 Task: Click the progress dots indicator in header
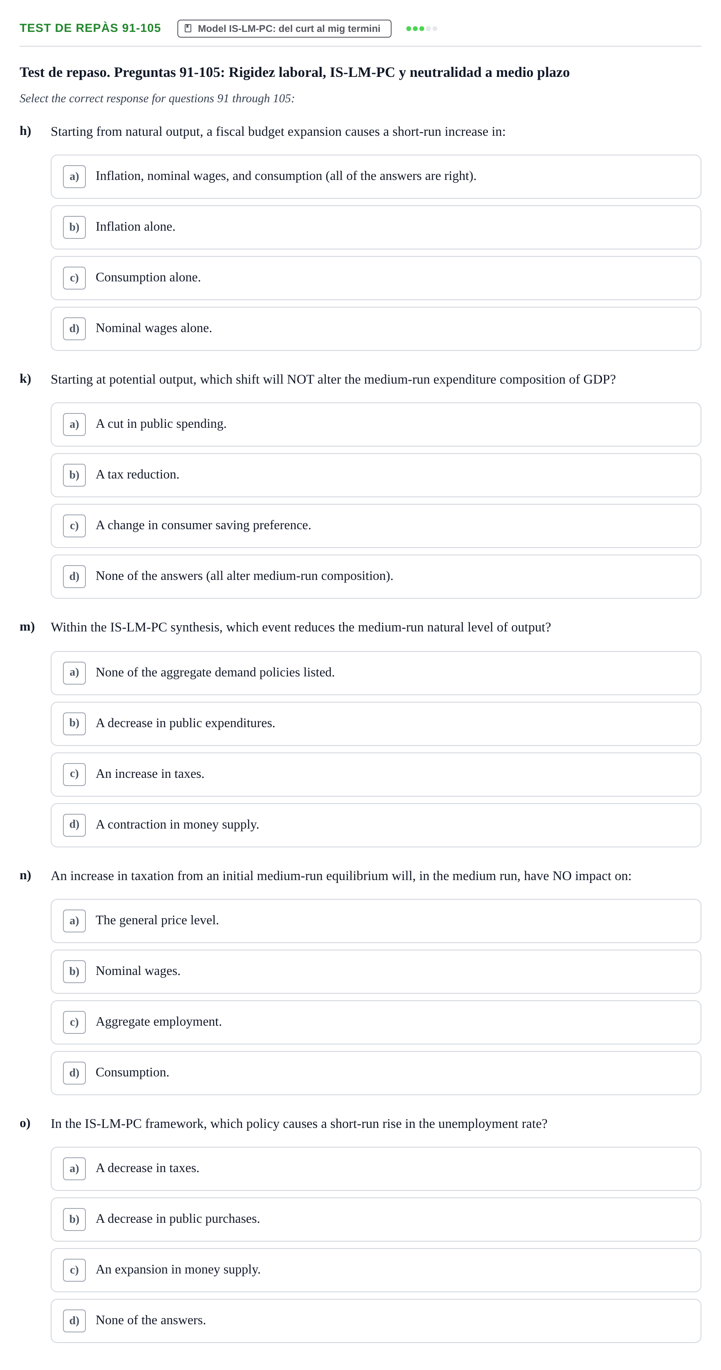click(x=421, y=29)
